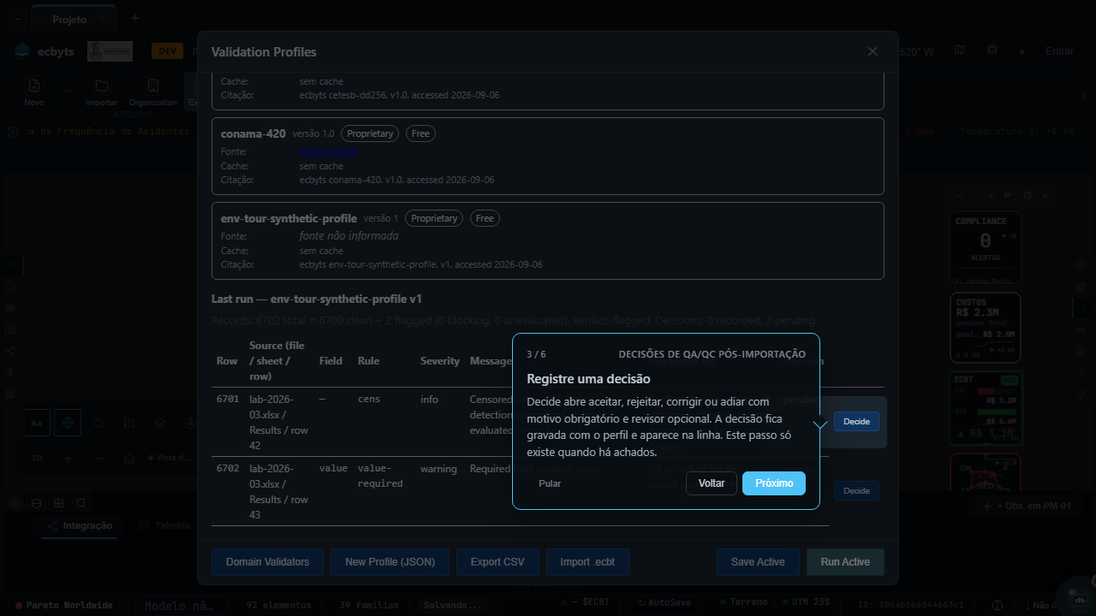
Task: Select the globe view tool icon
Action: (68, 423)
